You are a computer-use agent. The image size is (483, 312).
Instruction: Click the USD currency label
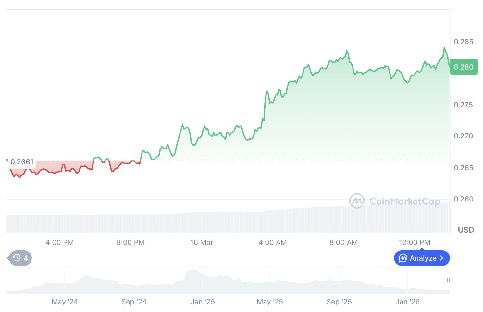(x=466, y=230)
